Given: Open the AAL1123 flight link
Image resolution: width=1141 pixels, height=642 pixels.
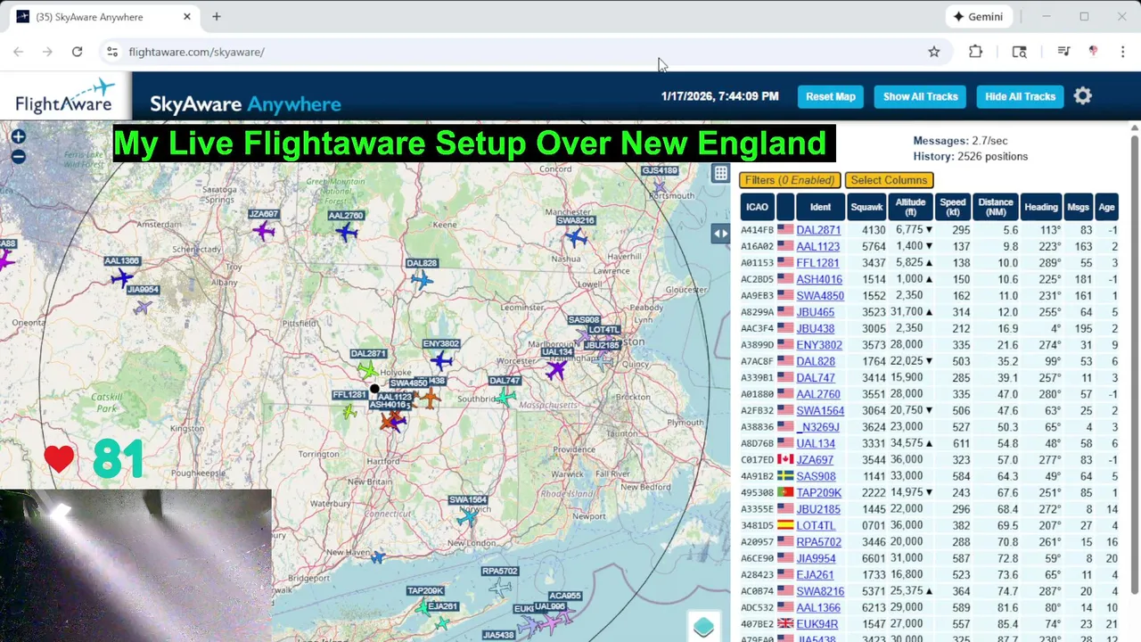Looking at the screenshot, I should click(x=818, y=246).
